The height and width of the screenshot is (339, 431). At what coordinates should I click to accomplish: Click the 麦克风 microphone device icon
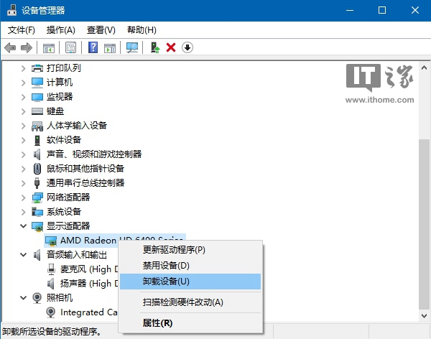[x=51, y=269]
